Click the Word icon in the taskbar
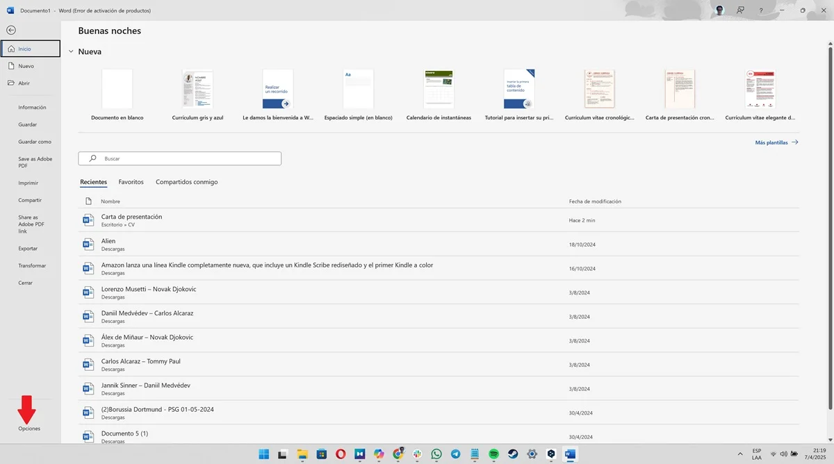The height and width of the screenshot is (464, 834). click(x=570, y=454)
